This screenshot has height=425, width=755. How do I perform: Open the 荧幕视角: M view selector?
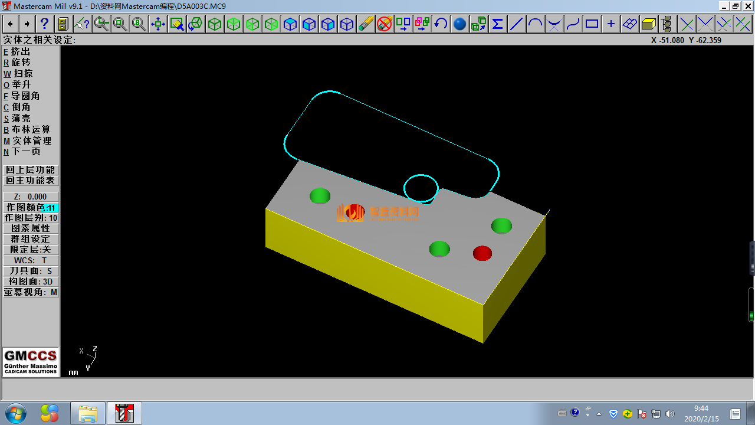click(31, 292)
